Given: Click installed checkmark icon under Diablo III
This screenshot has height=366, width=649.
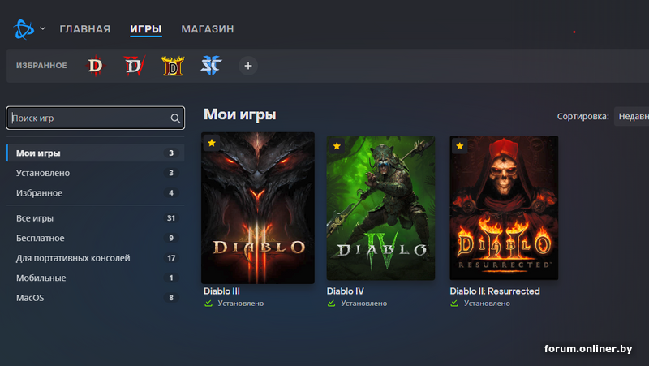Looking at the screenshot, I should (x=208, y=304).
